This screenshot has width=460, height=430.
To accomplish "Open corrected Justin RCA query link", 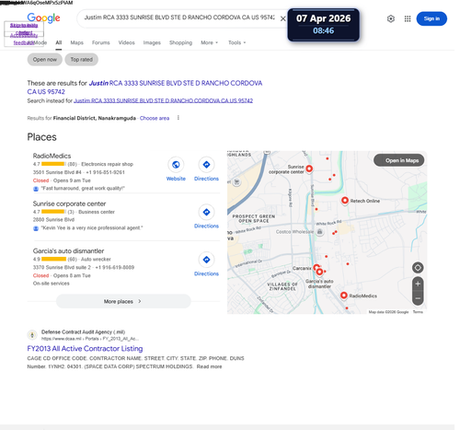I will click(x=144, y=87).
